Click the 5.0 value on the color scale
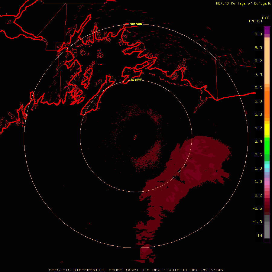 tap(258, 115)
